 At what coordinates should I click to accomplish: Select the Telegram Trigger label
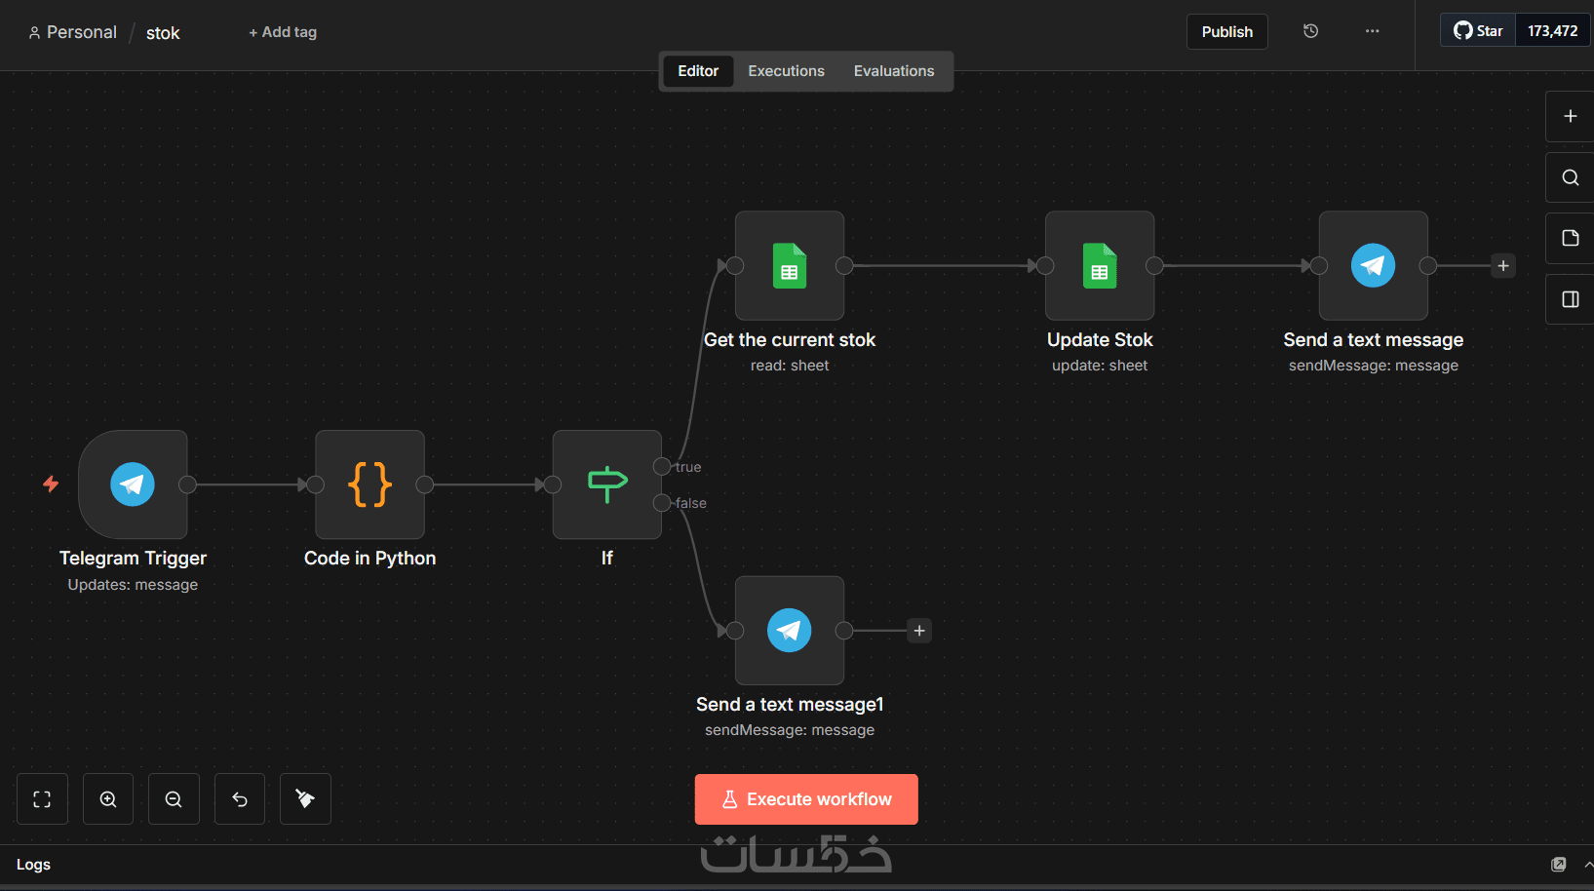point(133,559)
